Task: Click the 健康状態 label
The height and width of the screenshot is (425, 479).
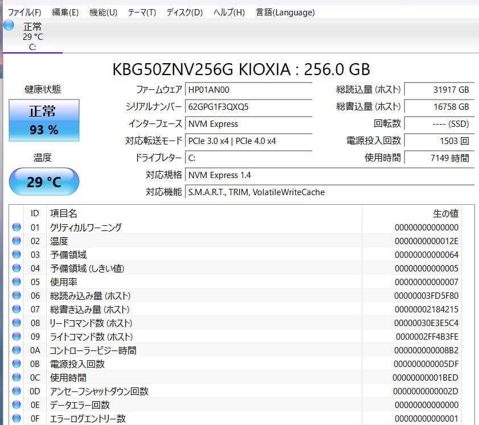Action: (43, 89)
